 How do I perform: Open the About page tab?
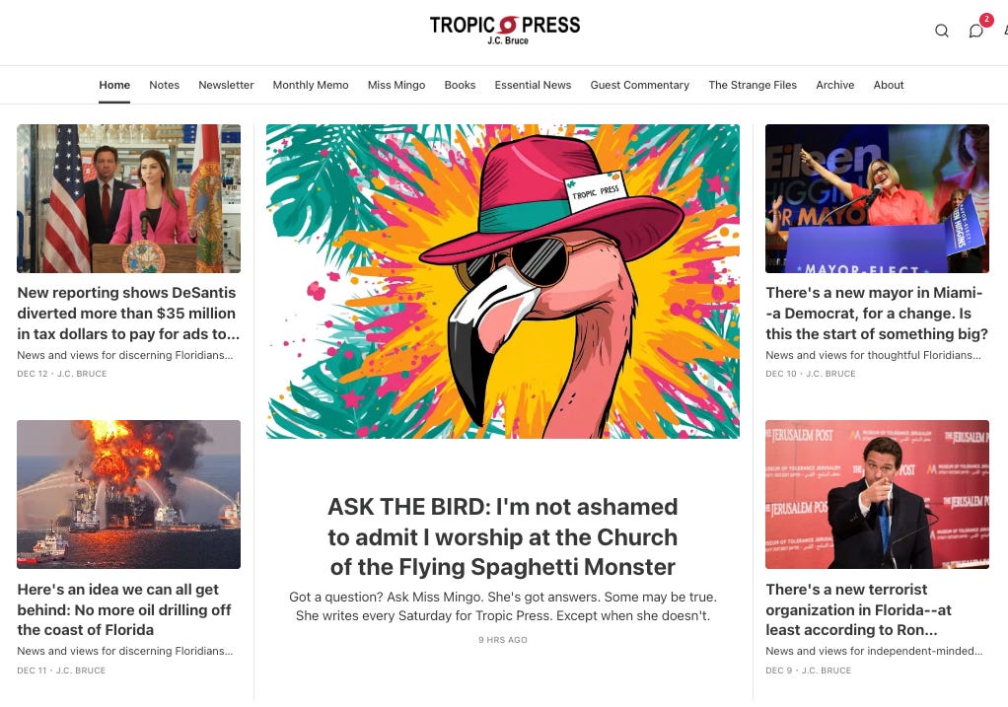[889, 85]
